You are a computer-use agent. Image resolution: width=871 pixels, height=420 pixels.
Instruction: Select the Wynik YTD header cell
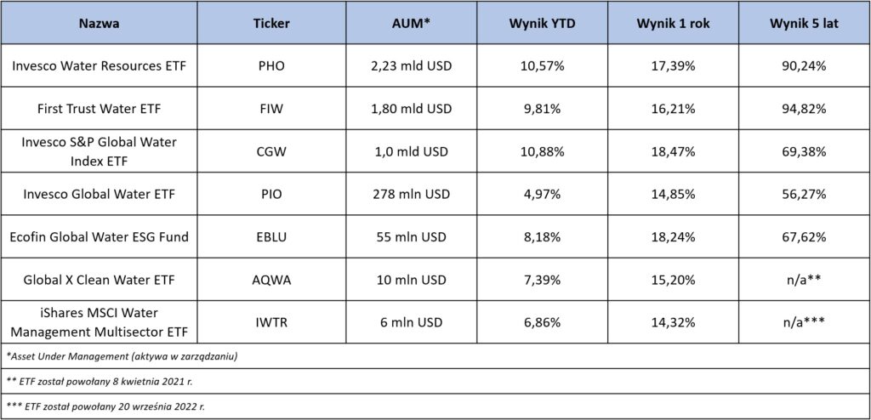pyautogui.click(x=542, y=23)
